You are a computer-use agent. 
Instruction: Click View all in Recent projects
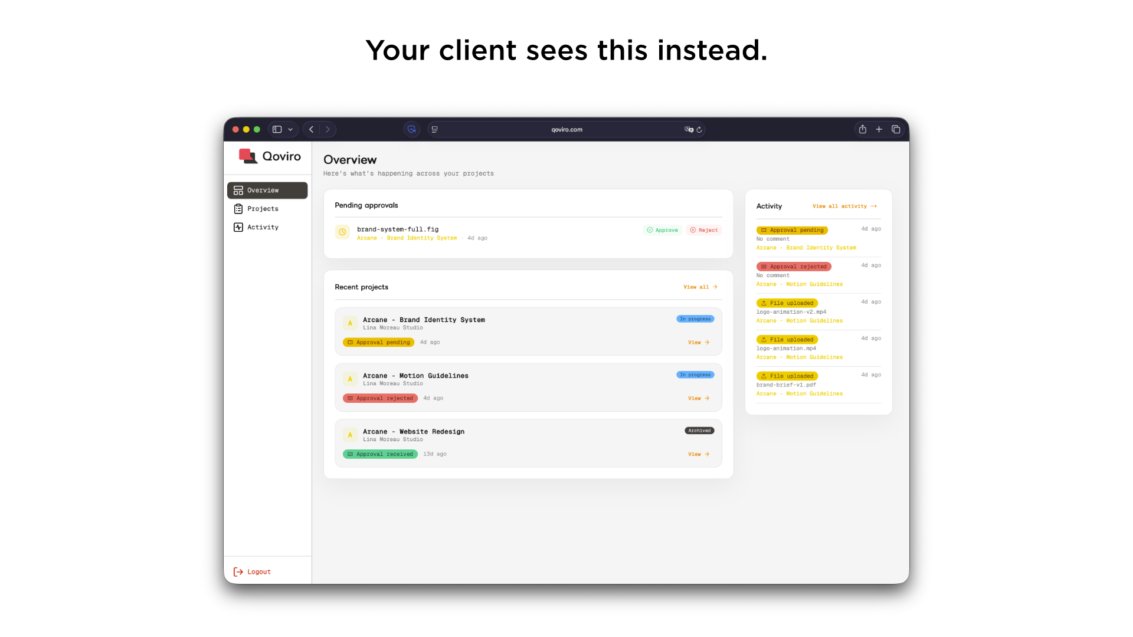point(700,287)
